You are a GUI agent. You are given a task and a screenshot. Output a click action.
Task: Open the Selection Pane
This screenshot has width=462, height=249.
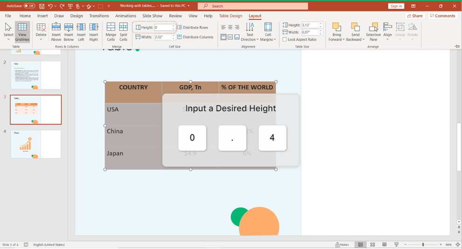tap(373, 32)
